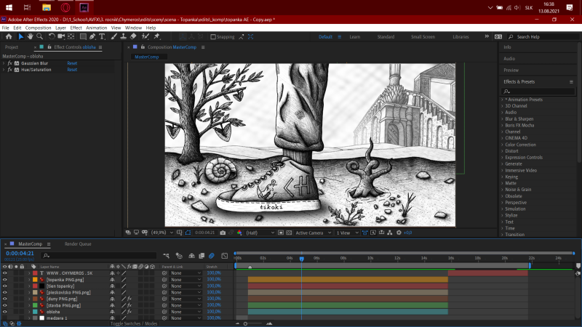Select the Unified Camera tool
This screenshot has height=327, width=582.
[x=61, y=36]
